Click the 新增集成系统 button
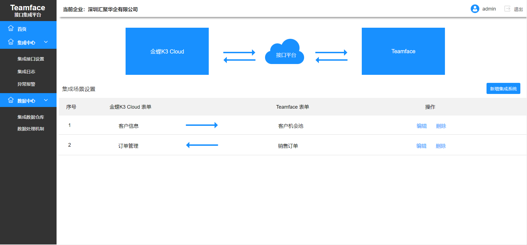 coord(503,89)
